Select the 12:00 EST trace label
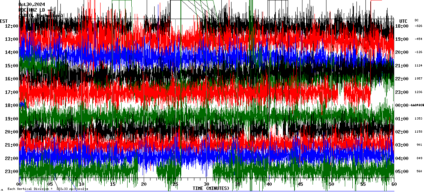Image resolution: width=424 pixels, height=194 pixels. coord(12,26)
